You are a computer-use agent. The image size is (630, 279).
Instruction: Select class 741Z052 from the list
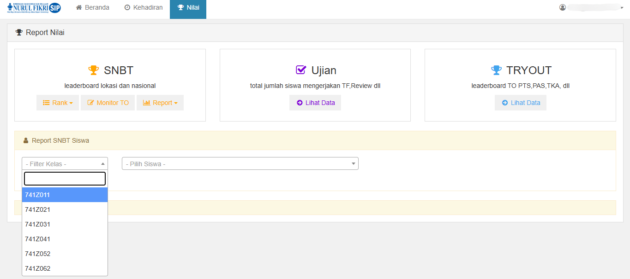pyautogui.click(x=65, y=254)
